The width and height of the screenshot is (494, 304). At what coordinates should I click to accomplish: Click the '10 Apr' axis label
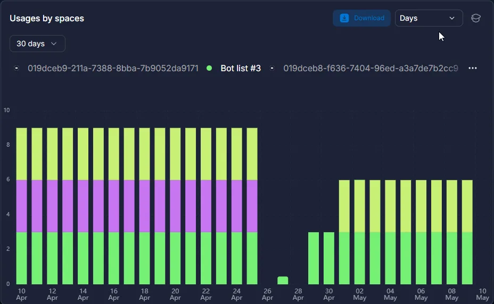21,294
